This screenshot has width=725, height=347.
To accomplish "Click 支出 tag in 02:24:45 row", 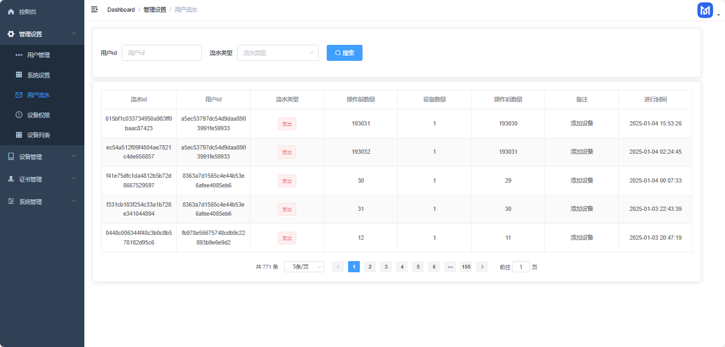I will [x=287, y=152].
